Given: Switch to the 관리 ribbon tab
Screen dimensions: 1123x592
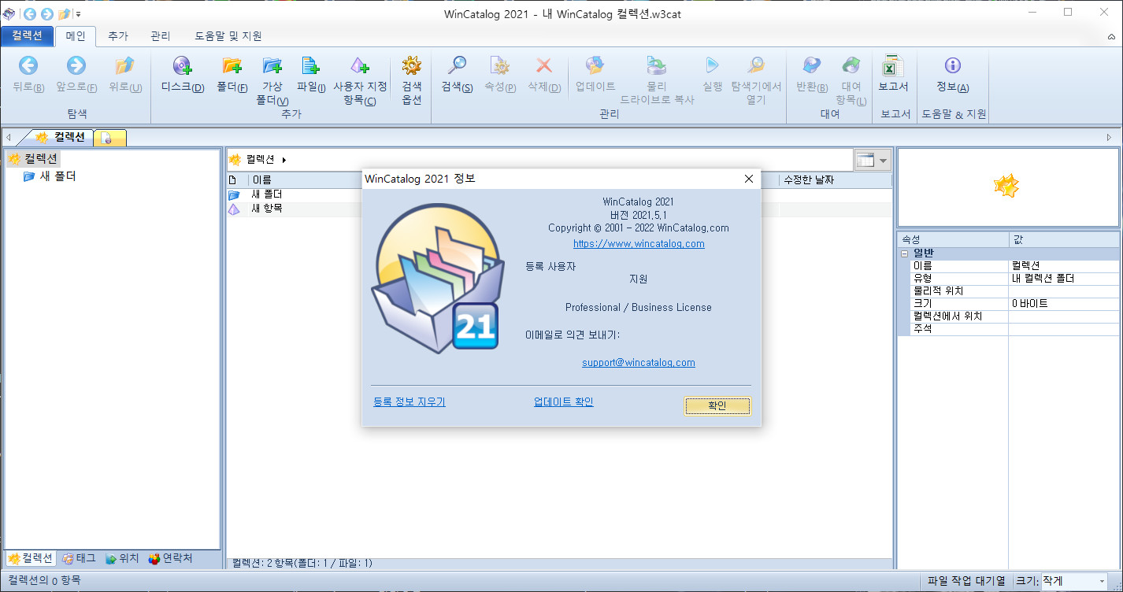Looking at the screenshot, I should click(x=160, y=36).
